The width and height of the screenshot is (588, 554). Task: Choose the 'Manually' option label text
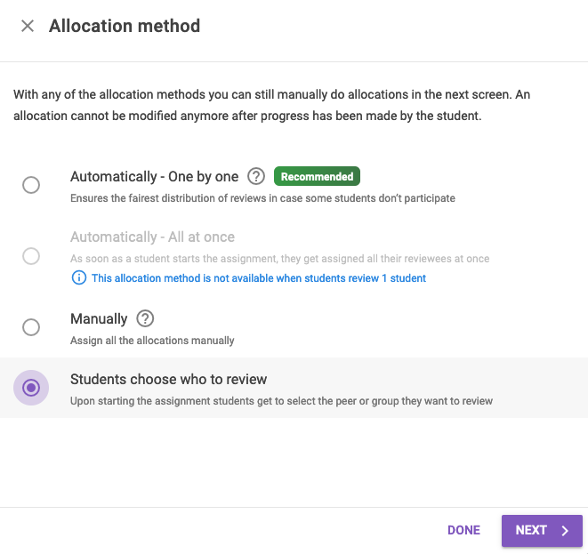99,318
